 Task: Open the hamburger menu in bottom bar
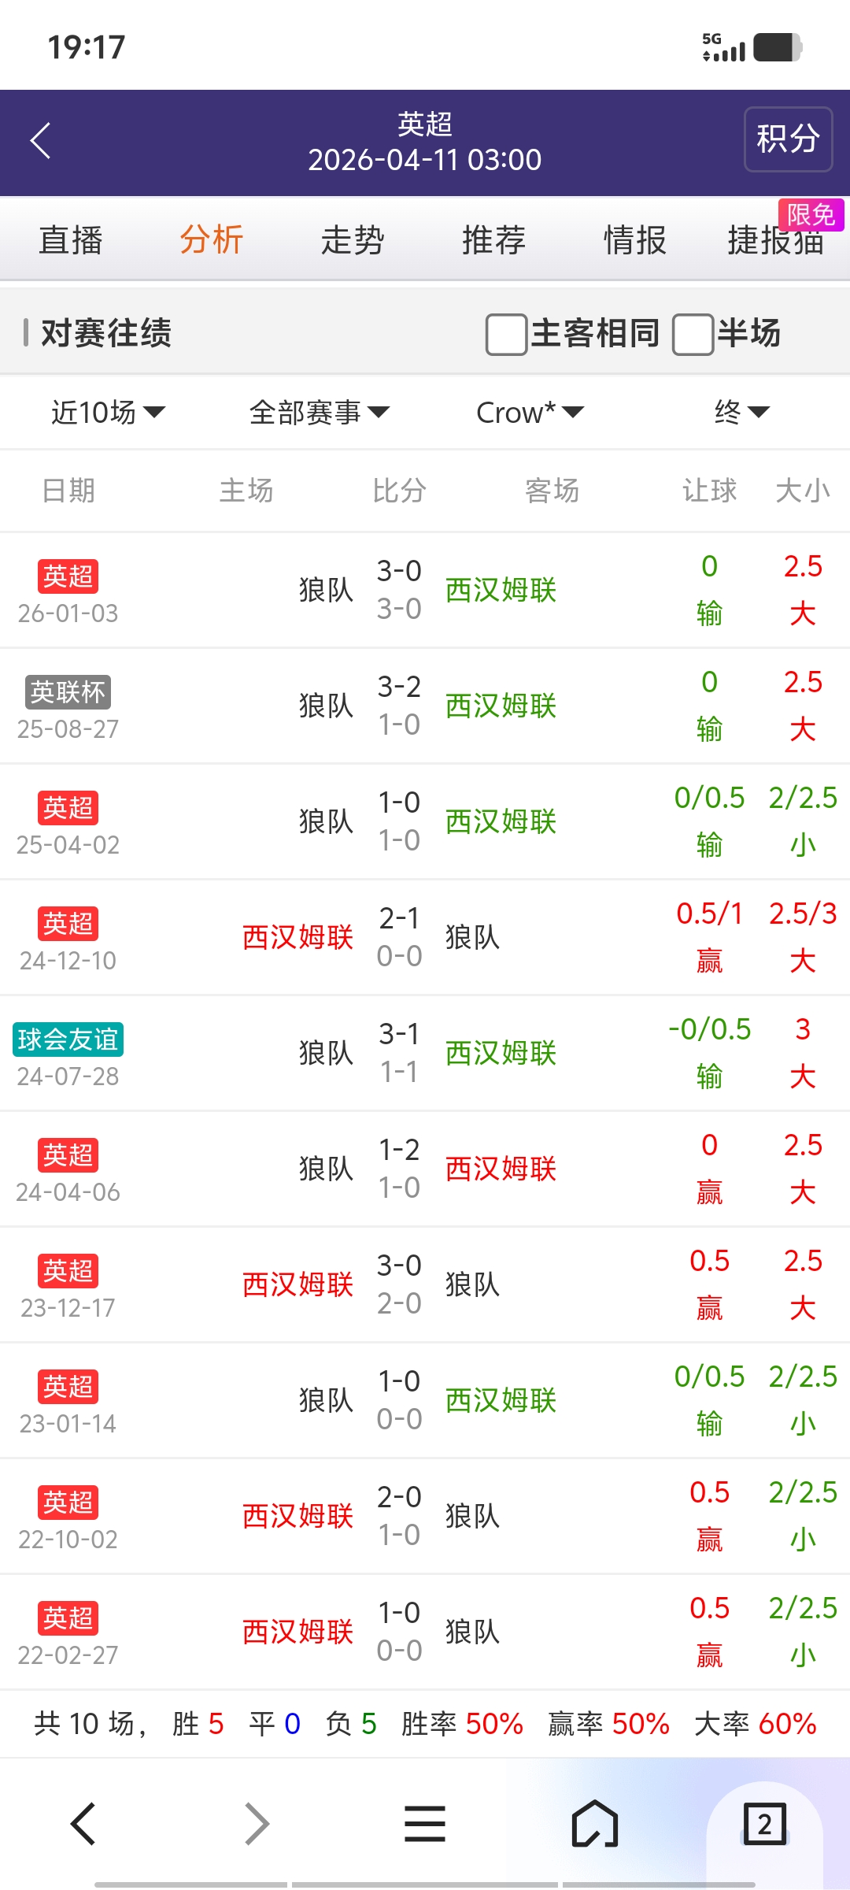(x=425, y=1824)
